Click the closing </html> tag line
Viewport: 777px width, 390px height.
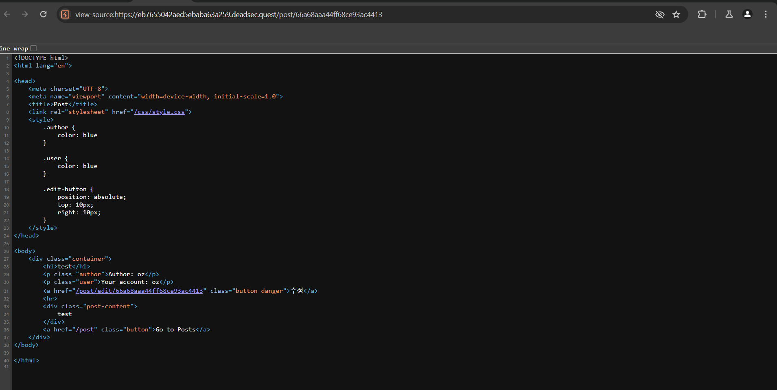pyautogui.click(x=26, y=360)
